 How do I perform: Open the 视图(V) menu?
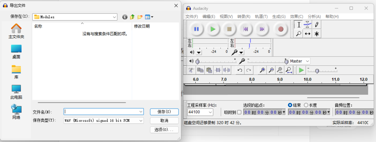[x=226, y=17]
